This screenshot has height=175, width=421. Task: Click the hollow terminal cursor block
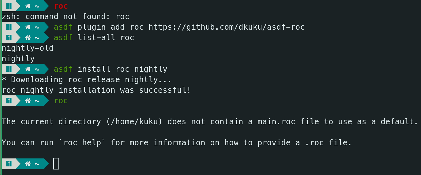(x=56, y=164)
